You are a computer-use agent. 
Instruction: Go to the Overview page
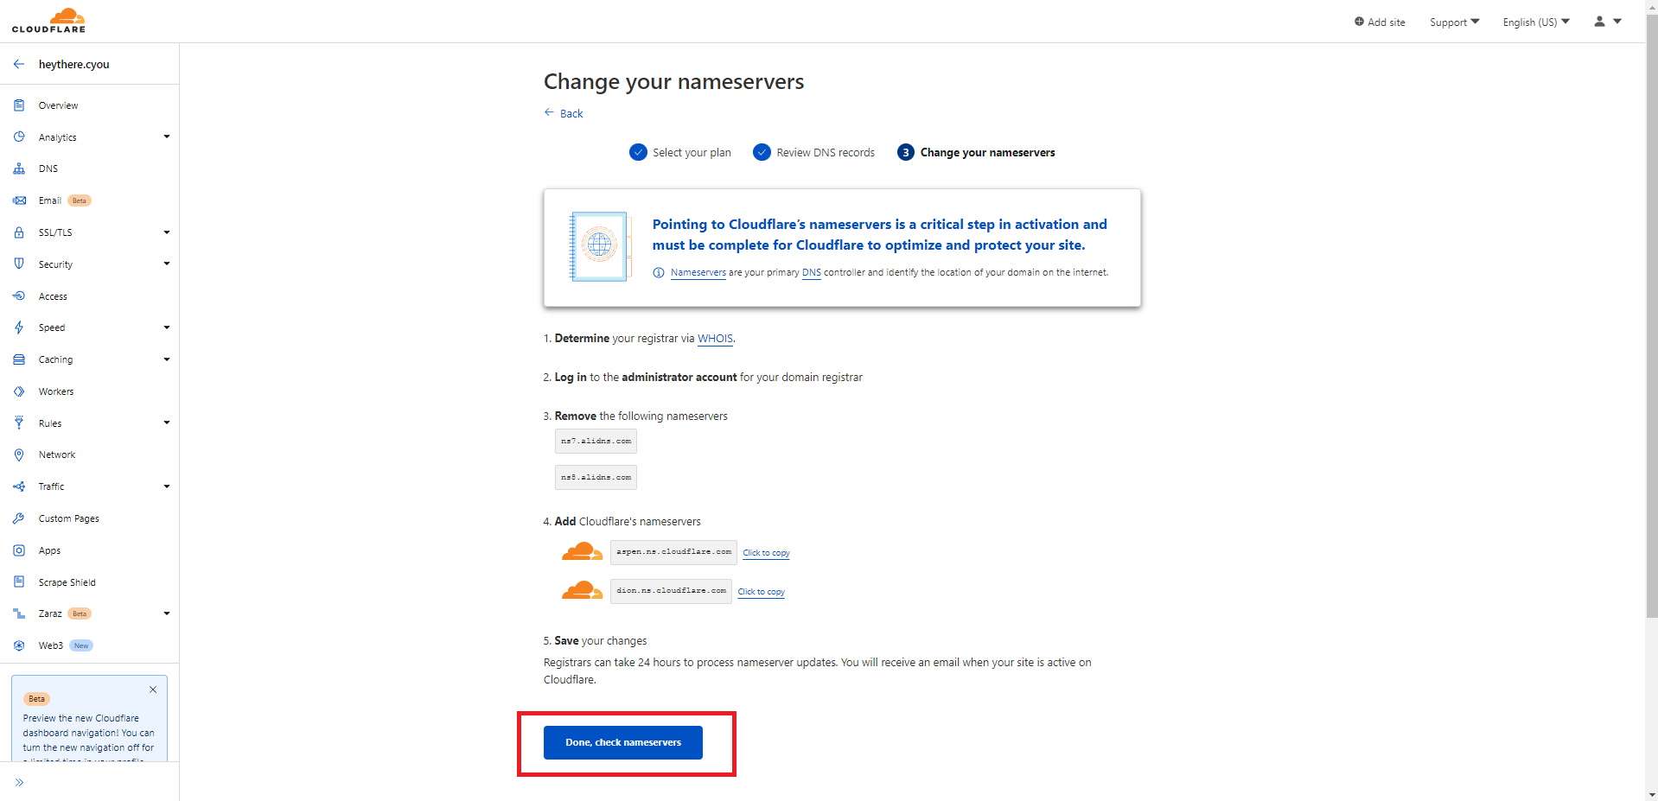[58, 105]
